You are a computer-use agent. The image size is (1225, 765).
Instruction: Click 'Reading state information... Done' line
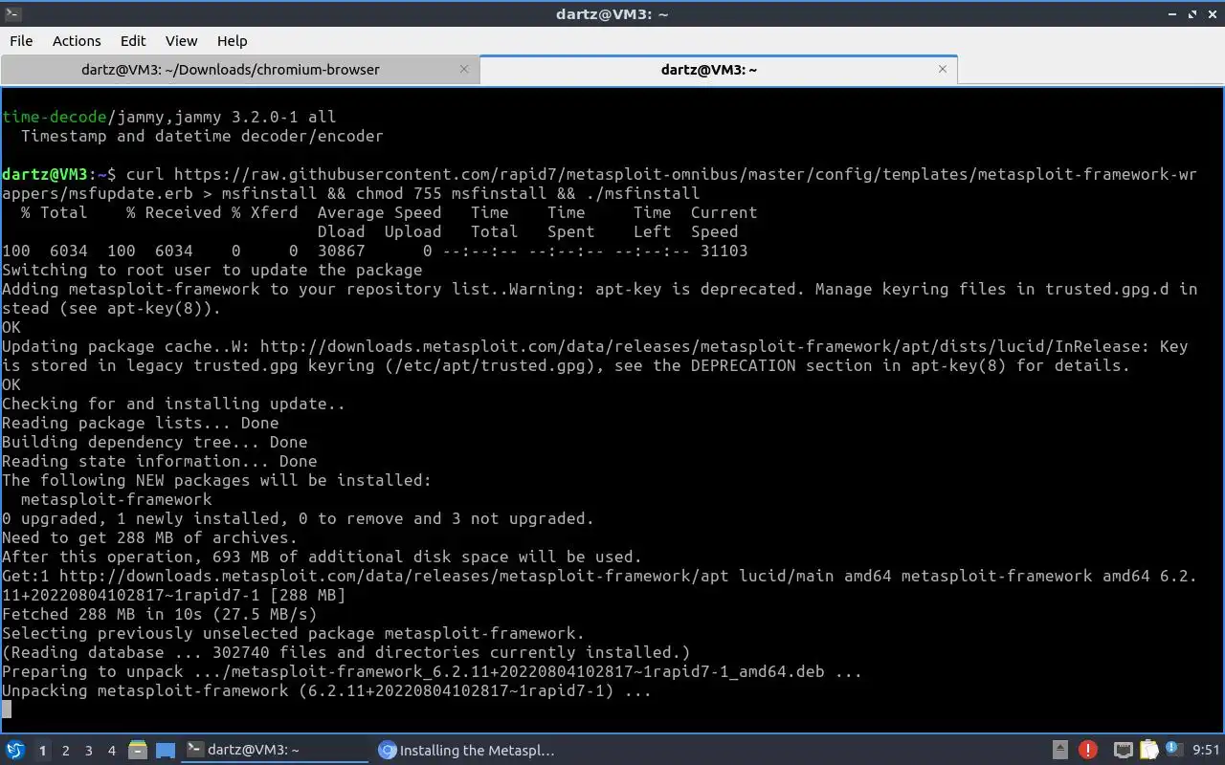tap(159, 461)
